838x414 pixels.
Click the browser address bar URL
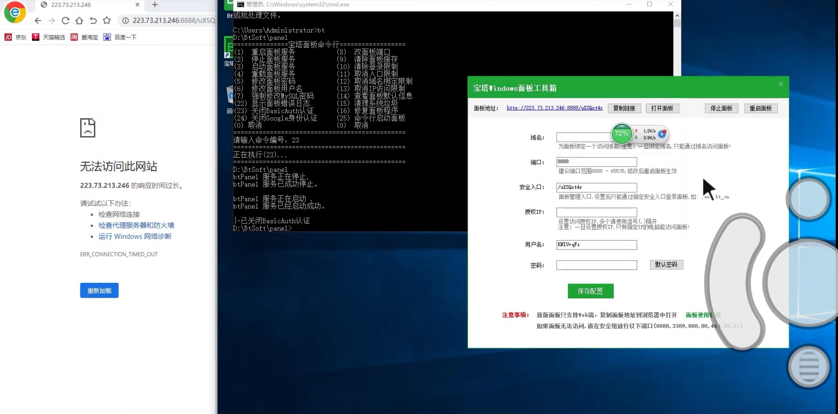174,21
